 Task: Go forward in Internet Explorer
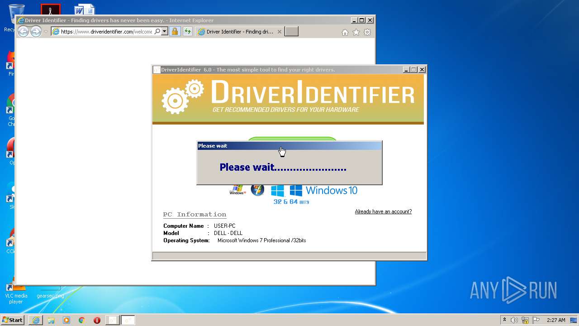coord(36,31)
